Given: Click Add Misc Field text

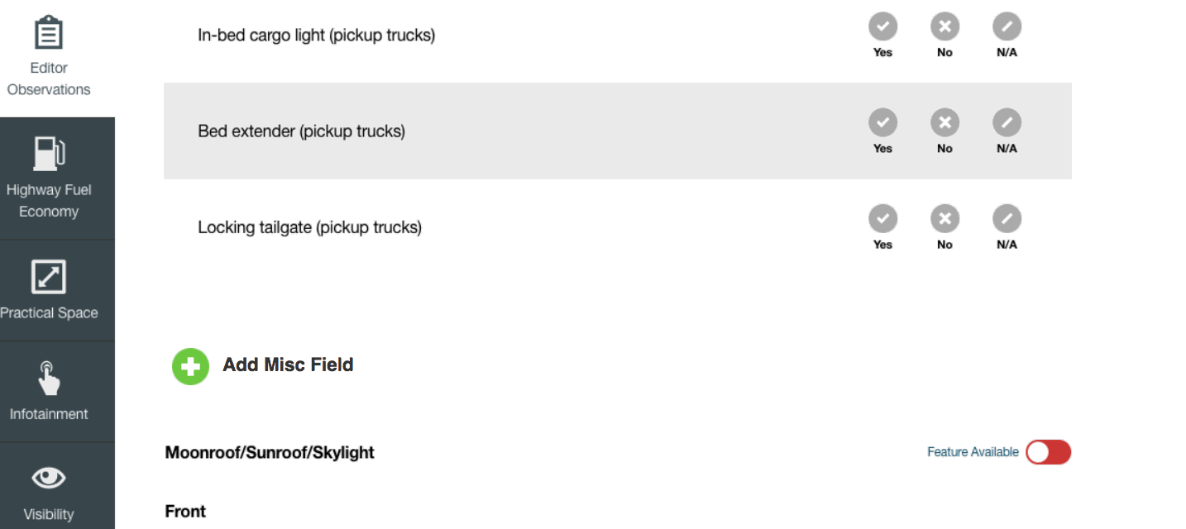Looking at the screenshot, I should coord(288,365).
